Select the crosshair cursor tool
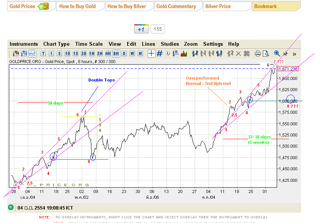This screenshot has width=323, height=223. click(150, 54)
